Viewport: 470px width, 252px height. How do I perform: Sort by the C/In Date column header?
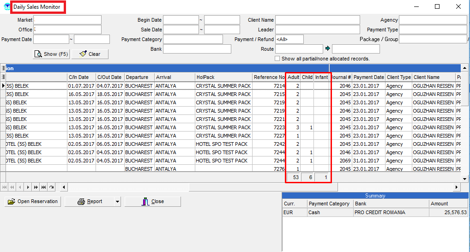tap(81, 77)
